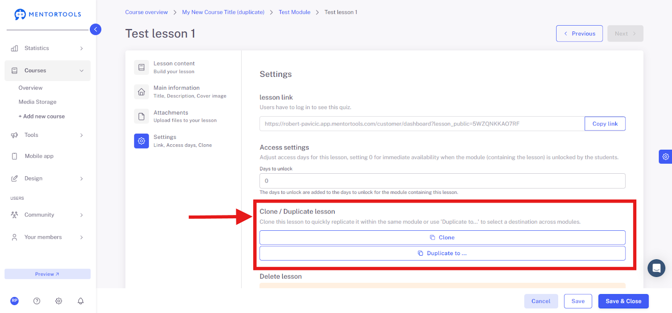Click the Clone button
Viewport: 672px width, 313px height.
442,237
